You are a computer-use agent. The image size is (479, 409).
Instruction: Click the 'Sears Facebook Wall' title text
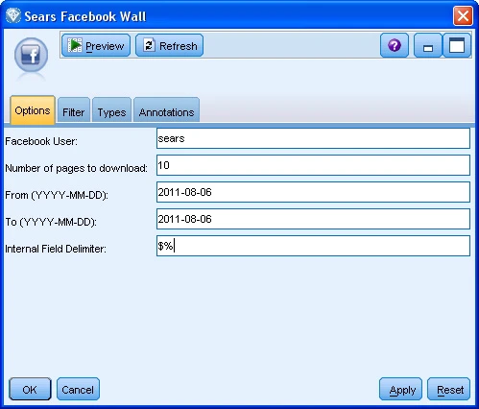85,16
